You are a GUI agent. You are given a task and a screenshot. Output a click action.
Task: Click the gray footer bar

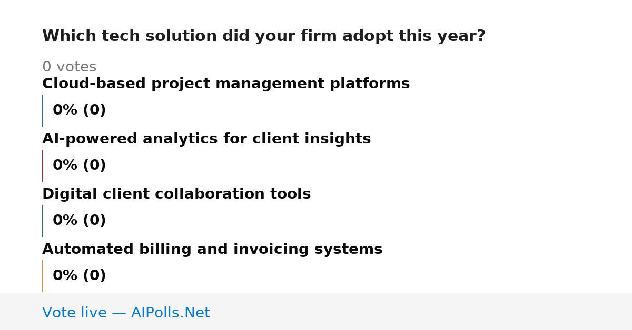pos(316,312)
